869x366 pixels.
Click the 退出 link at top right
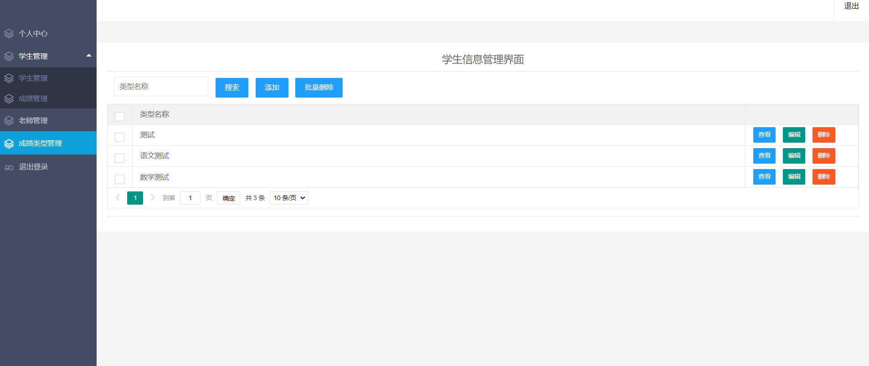(851, 6)
